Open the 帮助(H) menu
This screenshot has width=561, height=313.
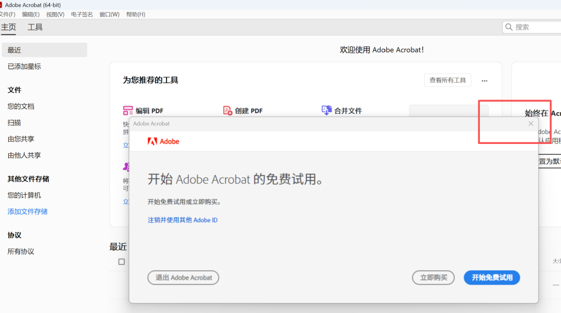click(135, 14)
